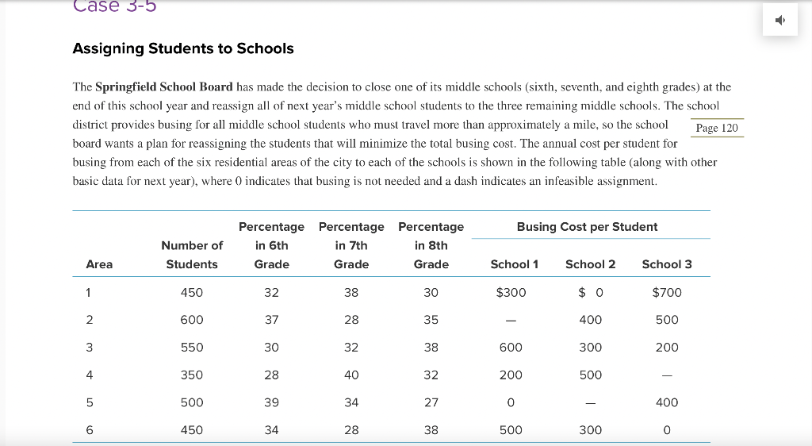Image resolution: width=812 pixels, height=446 pixels.
Task: Click the School 2 column header
Action: pos(590,264)
